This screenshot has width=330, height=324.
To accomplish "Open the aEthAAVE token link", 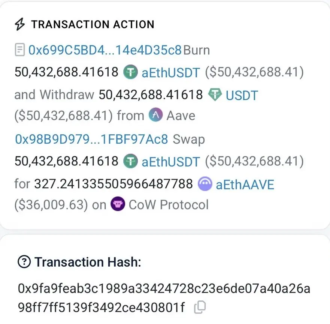I will click(x=245, y=184).
